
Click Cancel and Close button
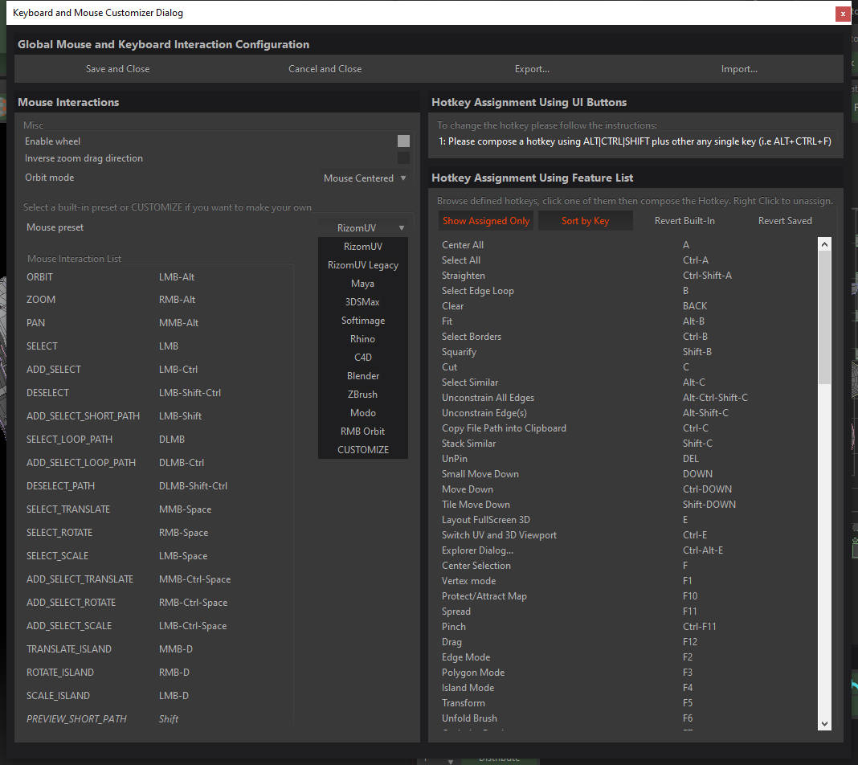pos(325,69)
